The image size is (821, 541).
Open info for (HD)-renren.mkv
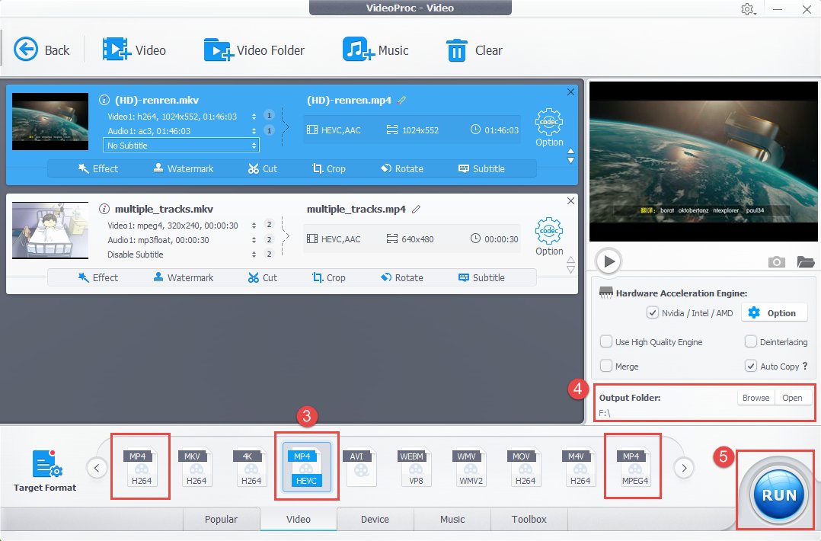pos(104,100)
